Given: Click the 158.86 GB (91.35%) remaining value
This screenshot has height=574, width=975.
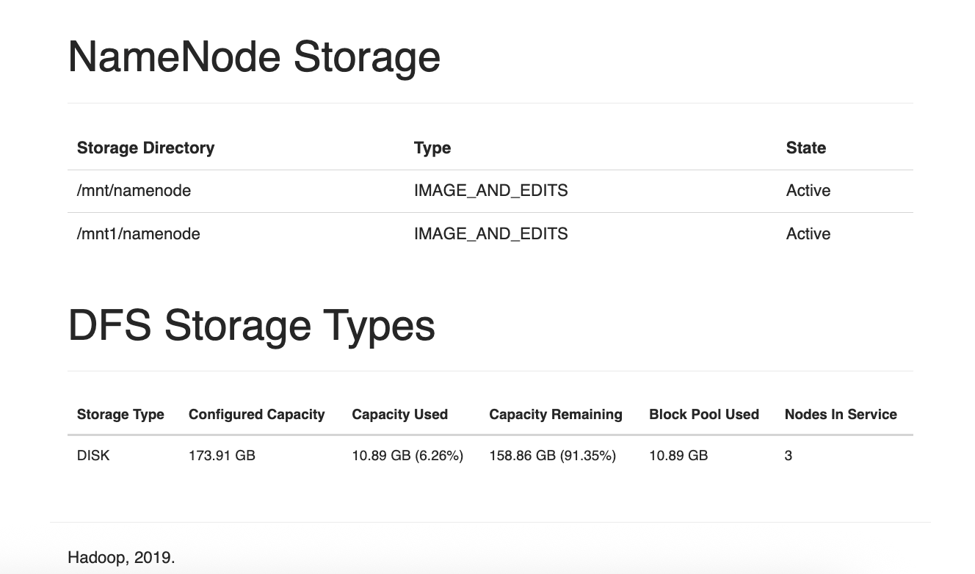Looking at the screenshot, I should point(552,456).
